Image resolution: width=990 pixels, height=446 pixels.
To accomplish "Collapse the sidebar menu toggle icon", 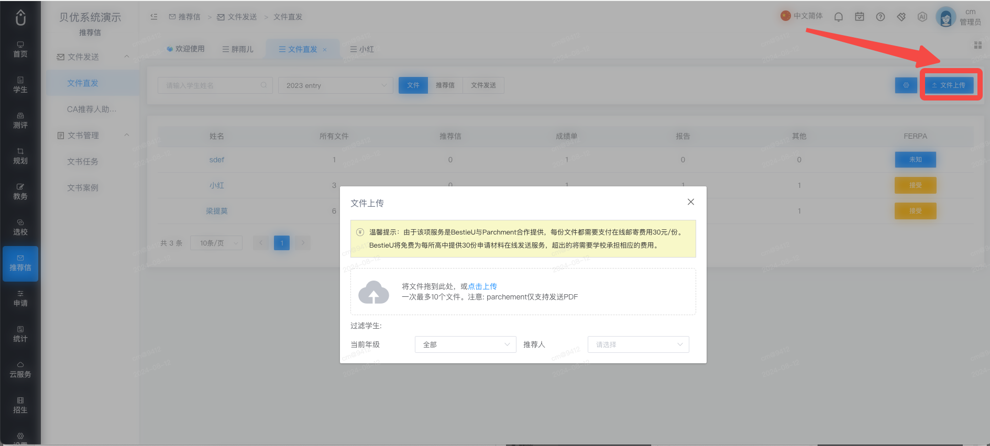I will (x=154, y=17).
